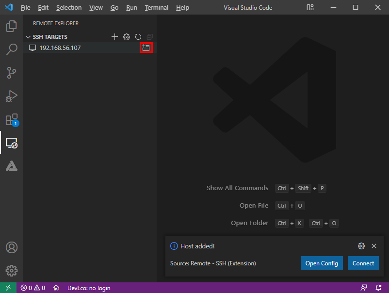Connect to host in new window icon
The width and height of the screenshot is (389, 293).
point(146,48)
